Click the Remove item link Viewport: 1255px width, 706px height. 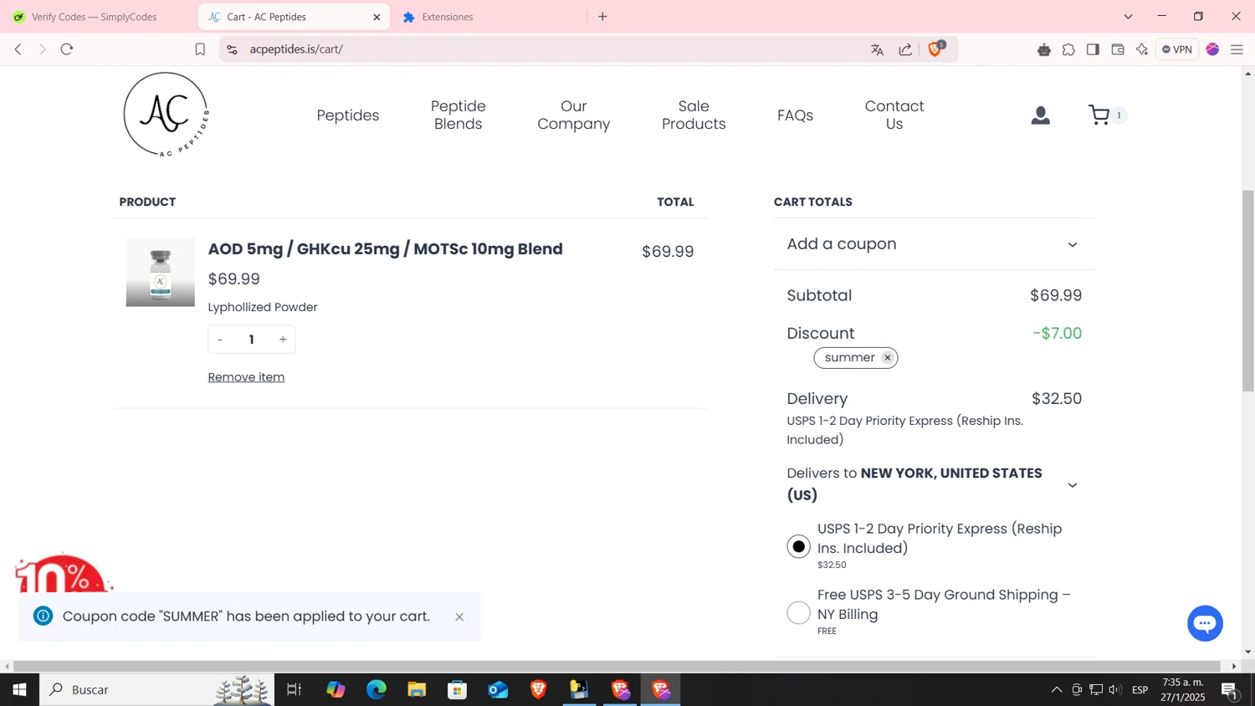point(246,377)
